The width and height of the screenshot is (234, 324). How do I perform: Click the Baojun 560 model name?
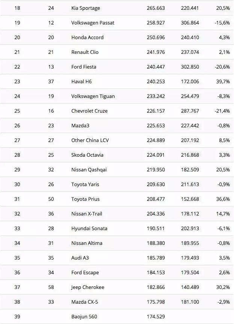coord(84,316)
